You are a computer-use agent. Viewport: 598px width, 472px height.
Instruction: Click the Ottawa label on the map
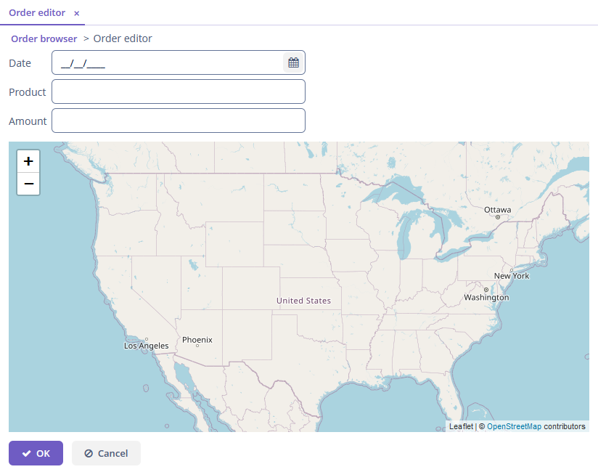(497, 209)
